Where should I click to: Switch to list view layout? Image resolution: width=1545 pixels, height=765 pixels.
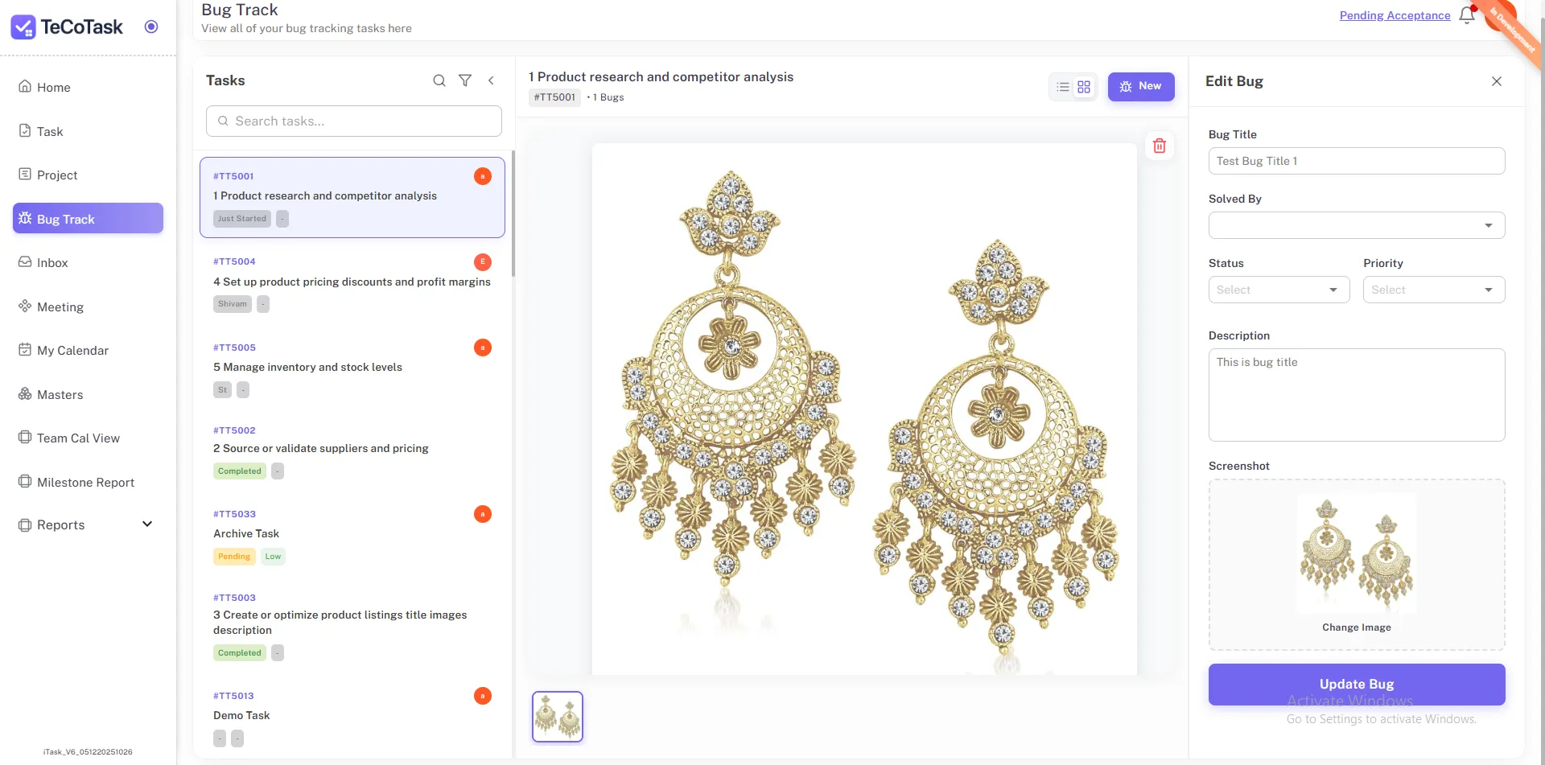click(1063, 87)
